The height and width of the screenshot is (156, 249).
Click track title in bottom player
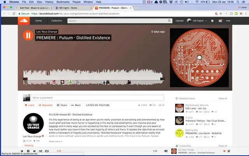(x=196, y=152)
